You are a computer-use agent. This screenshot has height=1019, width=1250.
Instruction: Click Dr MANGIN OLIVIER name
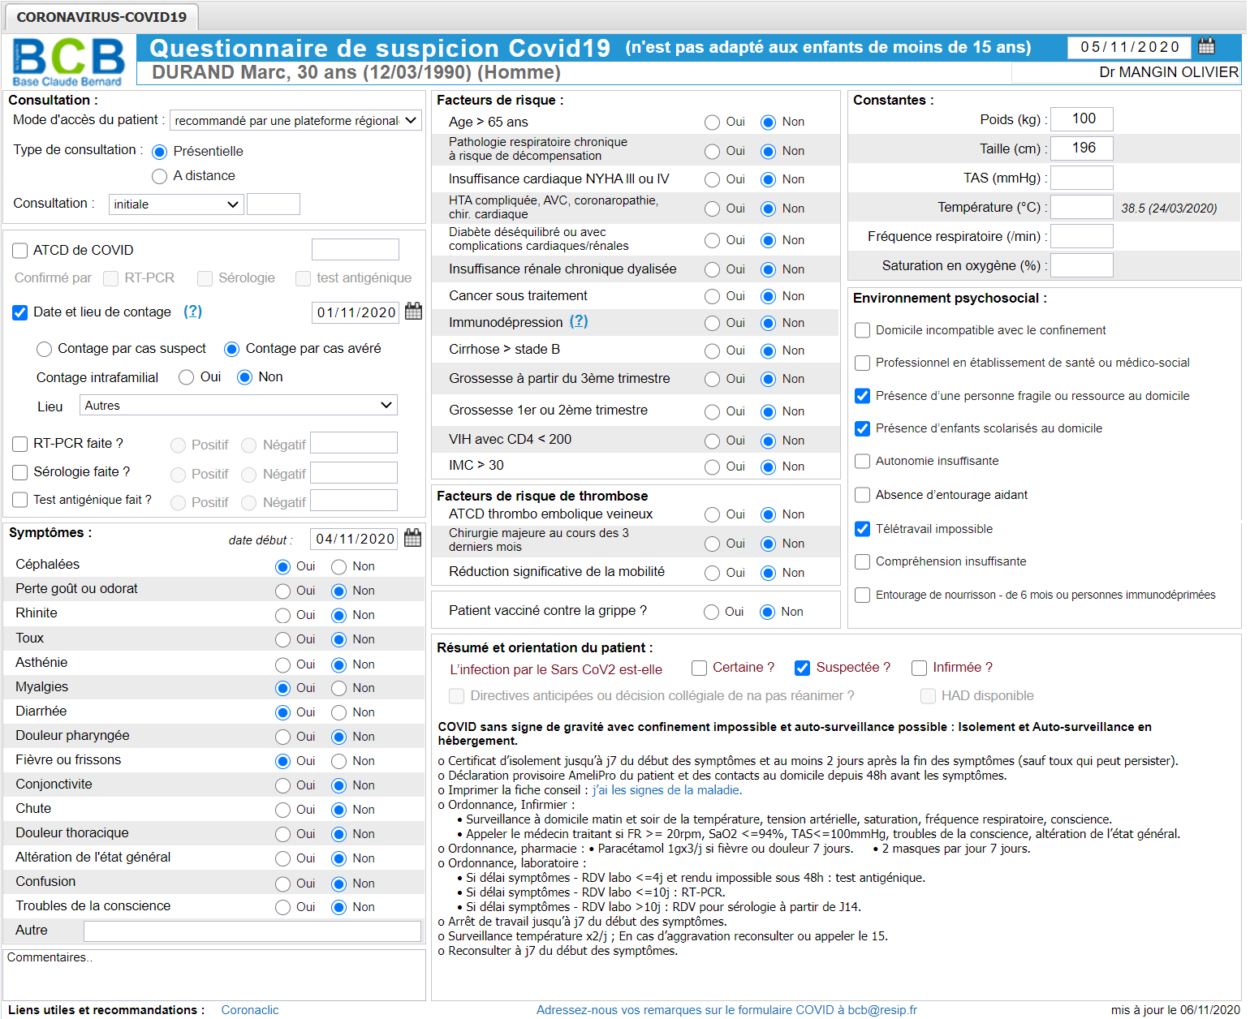tap(1169, 72)
